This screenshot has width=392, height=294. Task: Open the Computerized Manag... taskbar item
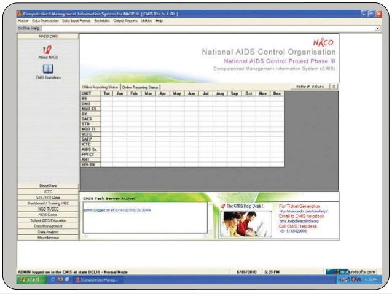point(98,280)
